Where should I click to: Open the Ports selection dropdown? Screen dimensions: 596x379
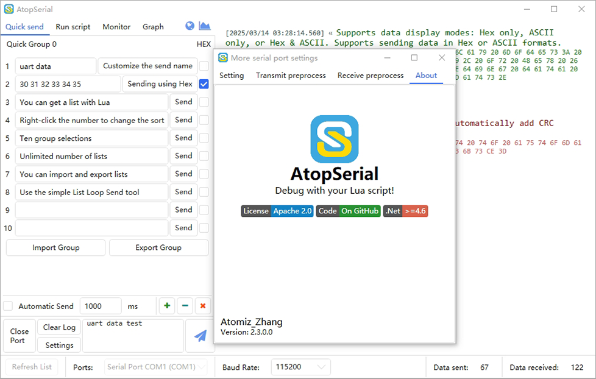point(156,367)
